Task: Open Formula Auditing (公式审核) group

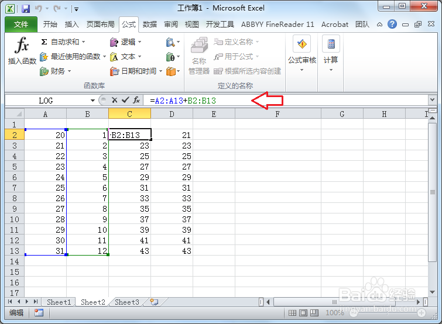Action: pos(302,53)
